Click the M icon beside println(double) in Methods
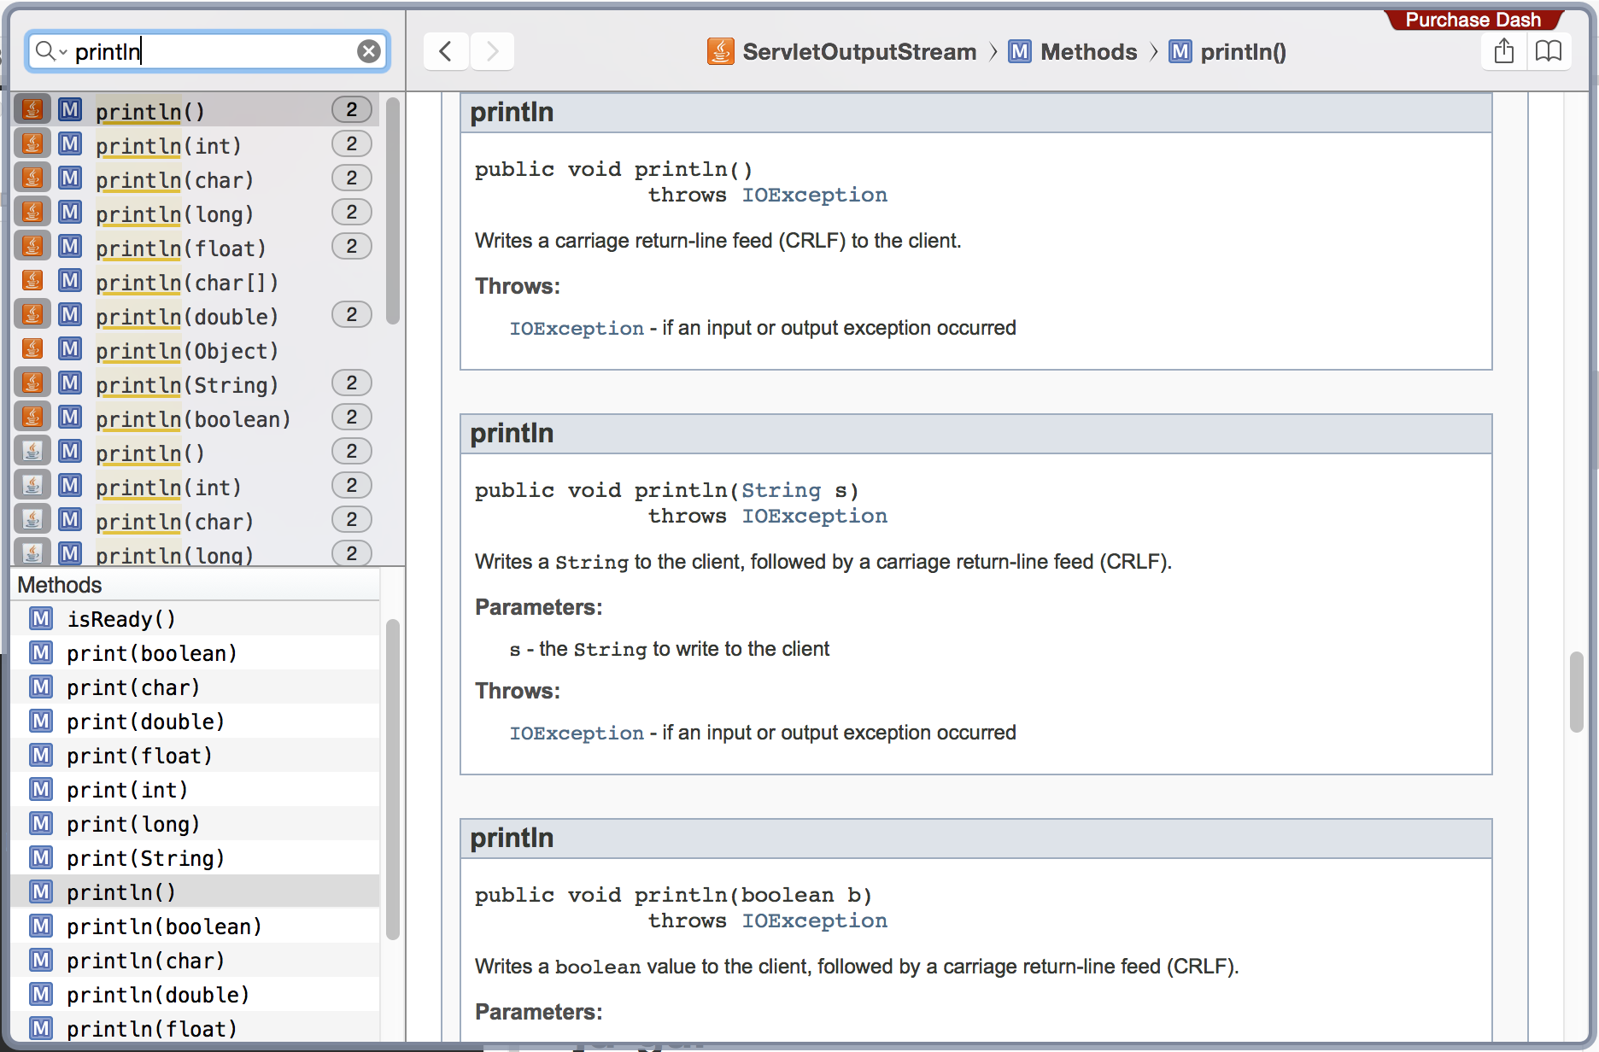This screenshot has width=1599, height=1052. (x=41, y=994)
